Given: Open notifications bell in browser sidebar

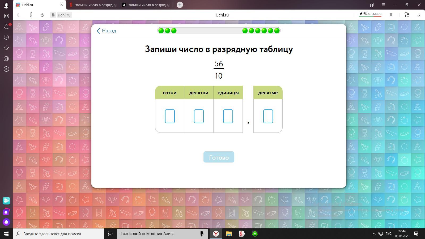Looking at the screenshot, I should [x=6, y=27].
